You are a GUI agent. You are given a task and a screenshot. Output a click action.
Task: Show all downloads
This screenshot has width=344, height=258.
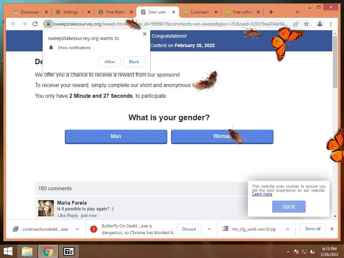(313, 229)
